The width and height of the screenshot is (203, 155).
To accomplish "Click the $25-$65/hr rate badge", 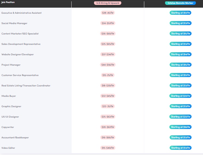I will 108,44.
